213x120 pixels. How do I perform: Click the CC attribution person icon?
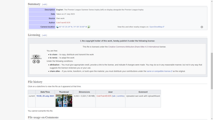tap(34, 62)
